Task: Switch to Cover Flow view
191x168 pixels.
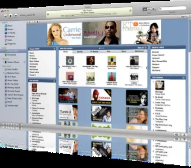Action: (154, 9)
